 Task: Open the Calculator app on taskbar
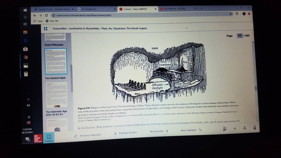pos(26,74)
